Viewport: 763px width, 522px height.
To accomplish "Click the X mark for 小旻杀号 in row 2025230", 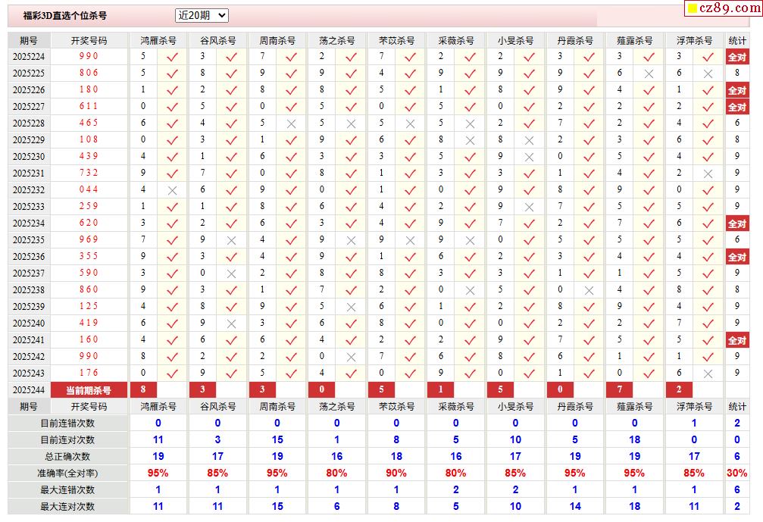I will point(530,157).
